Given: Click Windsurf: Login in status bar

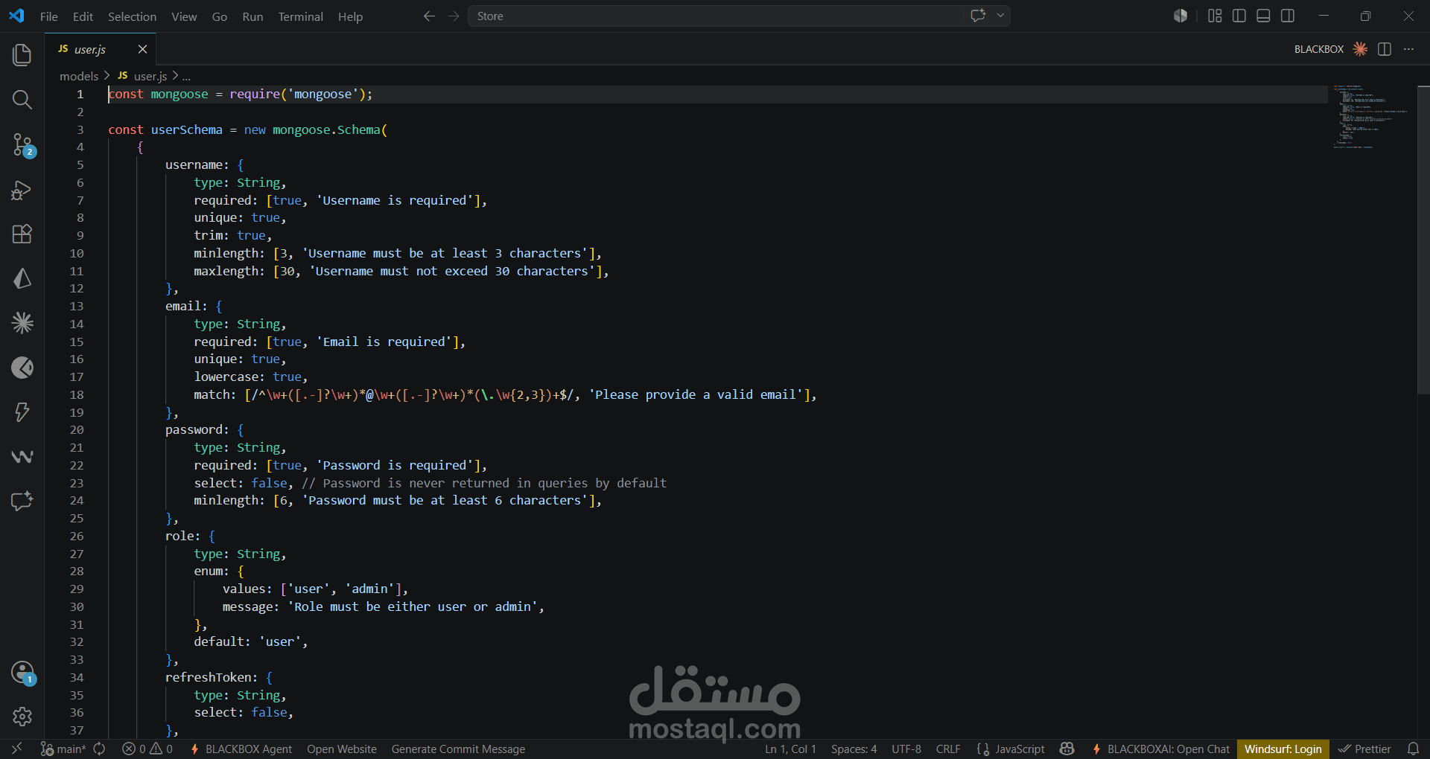Looking at the screenshot, I should (1283, 749).
